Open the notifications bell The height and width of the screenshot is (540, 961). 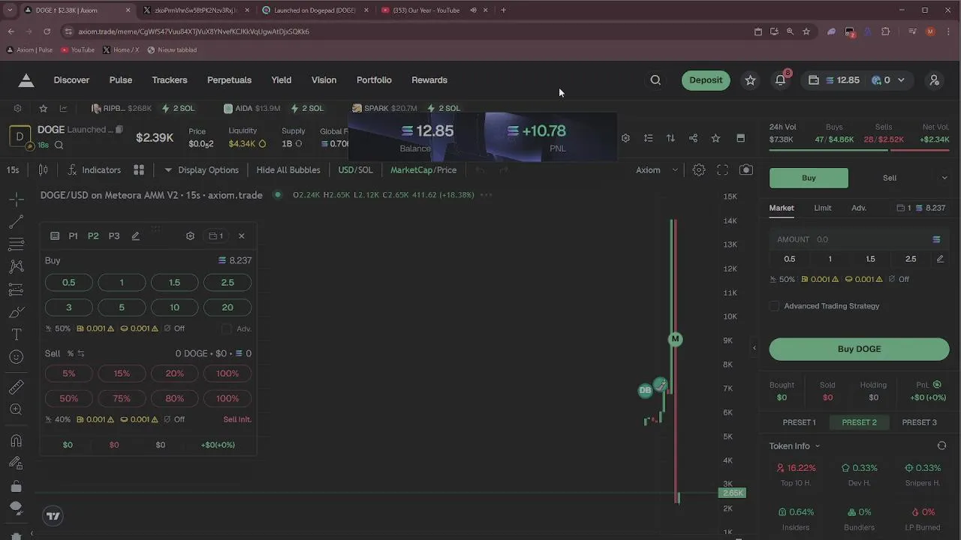781,80
